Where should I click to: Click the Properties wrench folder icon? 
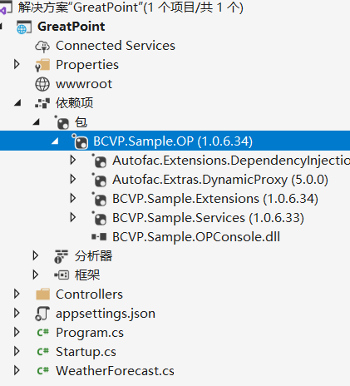click(42, 65)
